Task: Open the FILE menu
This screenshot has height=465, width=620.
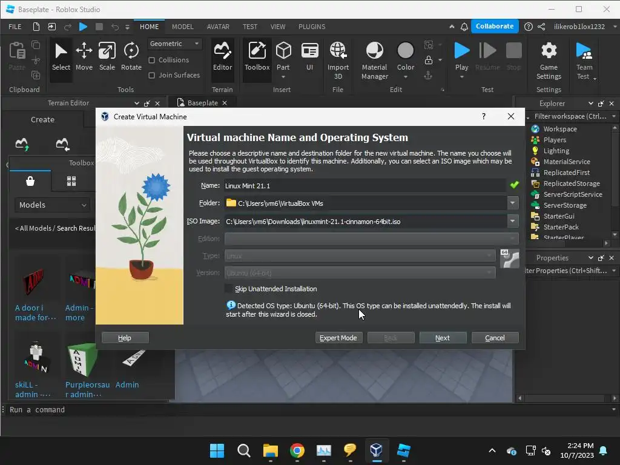Action: (15, 27)
